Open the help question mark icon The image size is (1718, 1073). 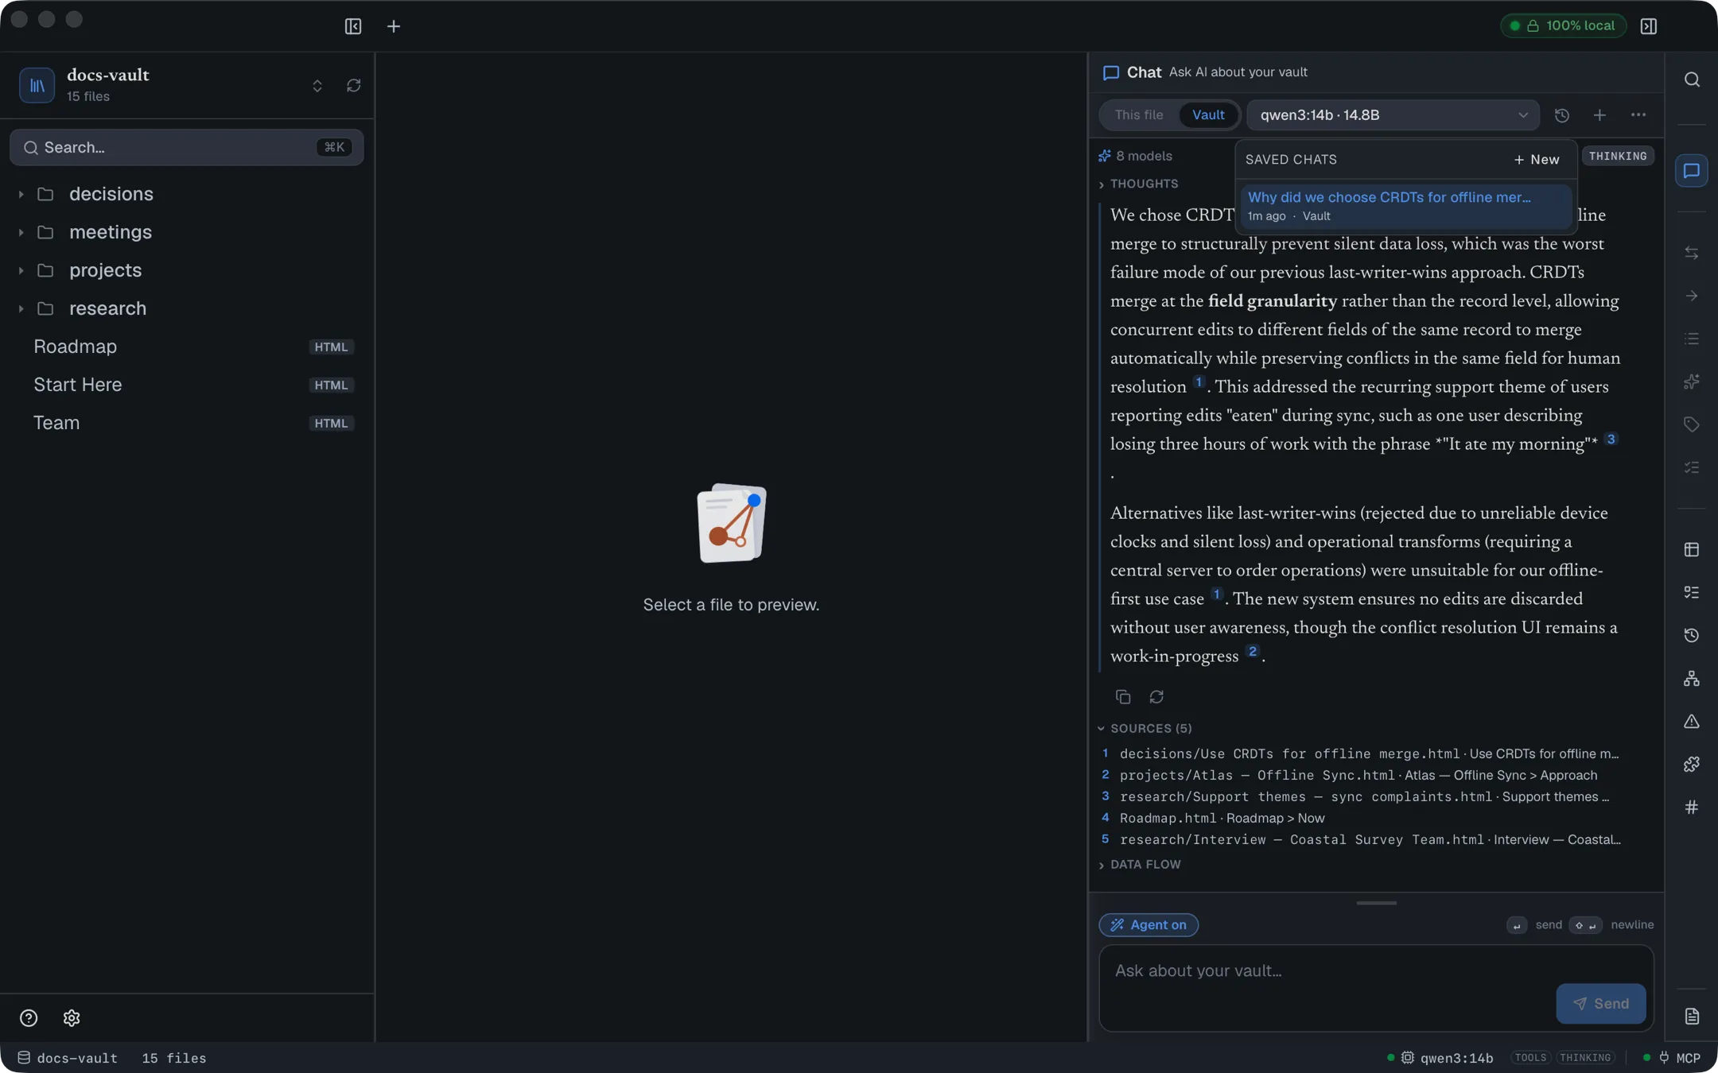pyautogui.click(x=29, y=1018)
